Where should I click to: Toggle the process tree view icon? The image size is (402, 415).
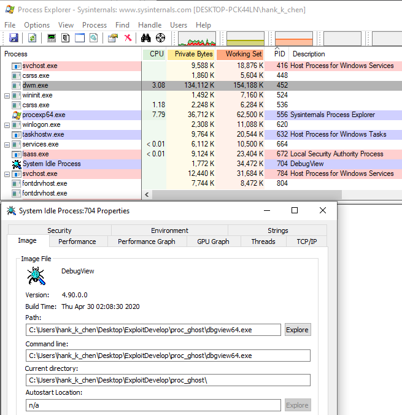66,38
